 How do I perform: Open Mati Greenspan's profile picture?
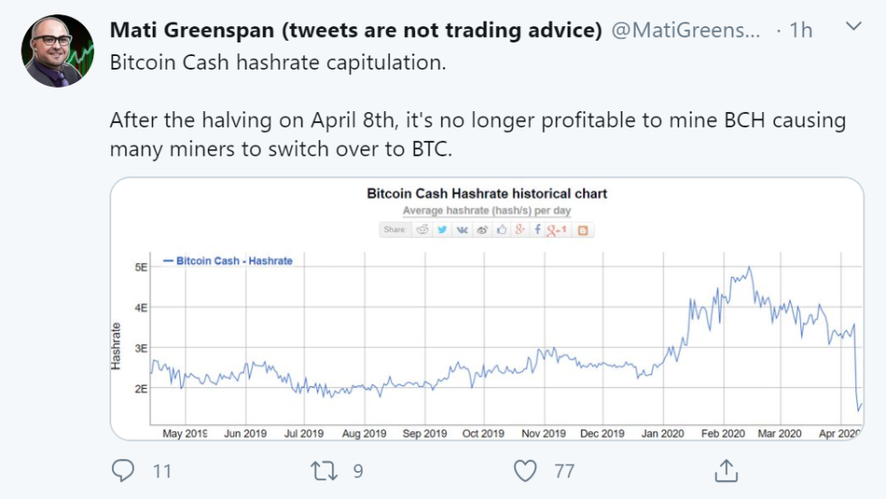point(58,51)
